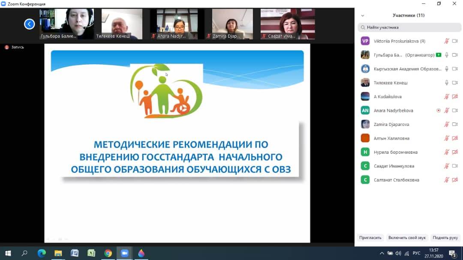Click A Kudaikulova's disabled camera icon
The height and width of the screenshot is (260, 463).
(x=455, y=97)
